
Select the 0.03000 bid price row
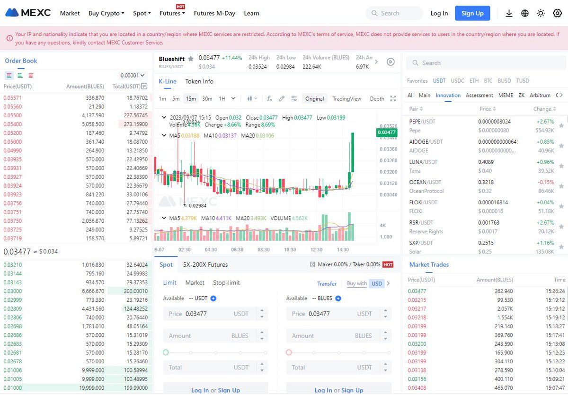tap(76, 291)
